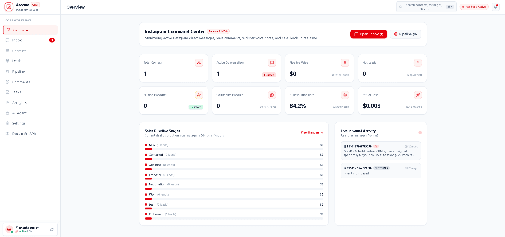Click the search contacts input field
Image resolution: width=505 pixels, height=237 pixels.
(x=426, y=7)
